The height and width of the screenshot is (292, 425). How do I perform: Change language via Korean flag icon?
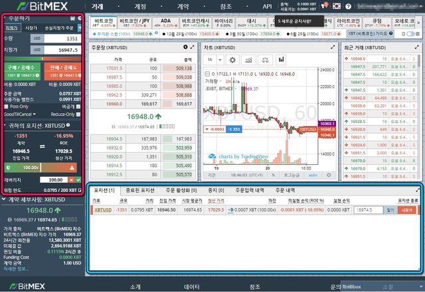click(337, 6)
